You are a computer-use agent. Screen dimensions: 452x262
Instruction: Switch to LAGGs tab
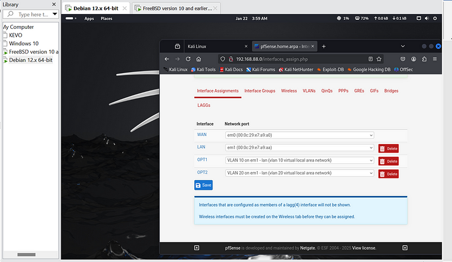click(204, 105)
